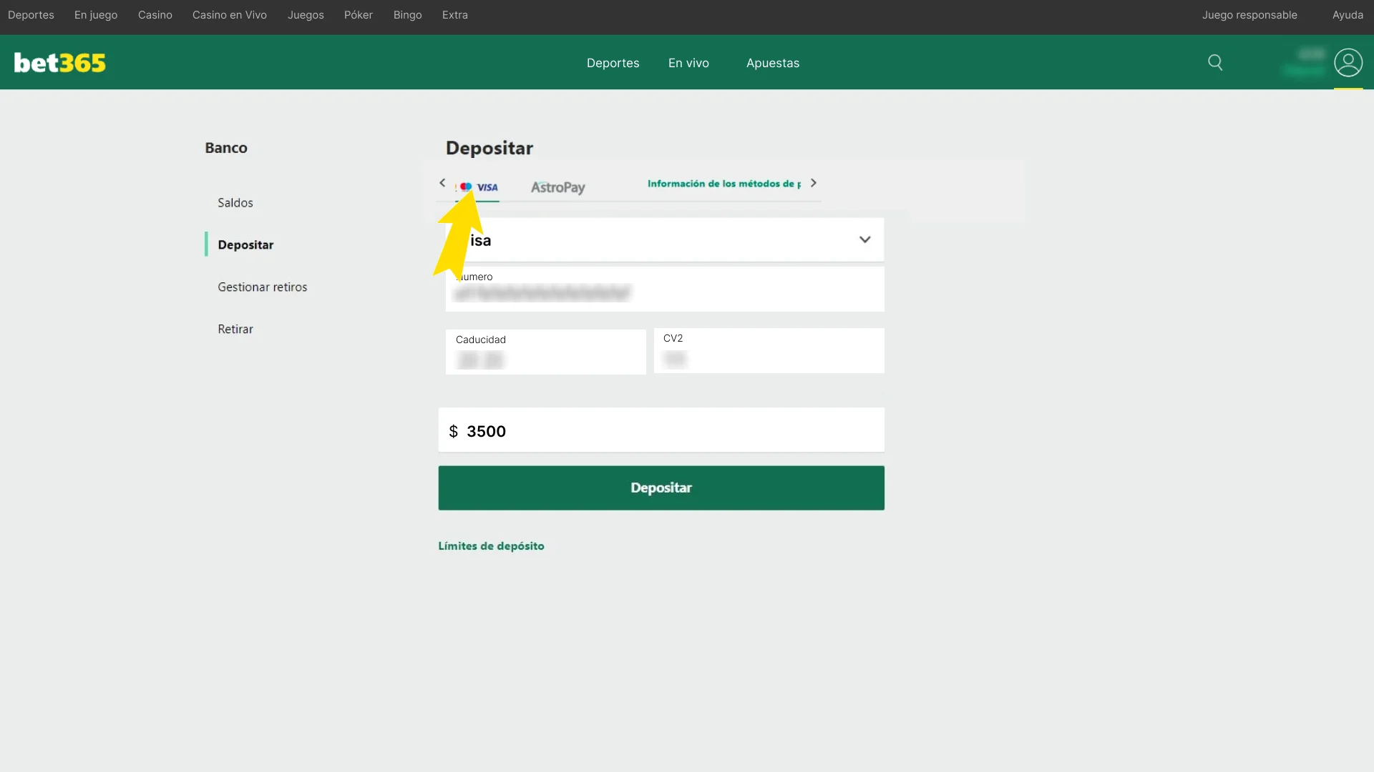The height and width of the screenshot is (772, 1374).
Task: Select Saldos in the sidebar
Action: [x=235, y=202]
